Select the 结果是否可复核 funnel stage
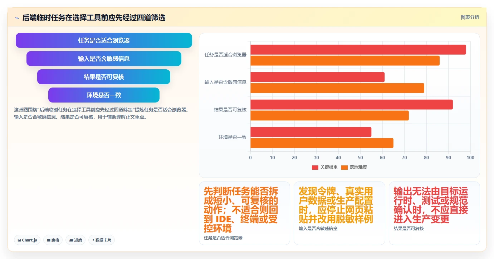Screen dimensions: 494x259 [104, 77]
